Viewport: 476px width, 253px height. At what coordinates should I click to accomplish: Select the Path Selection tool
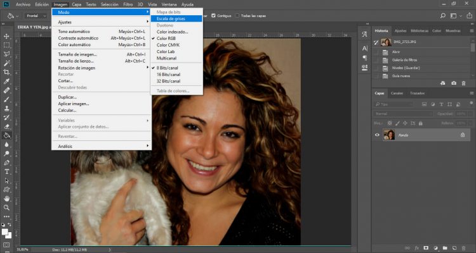coord(6,181)
